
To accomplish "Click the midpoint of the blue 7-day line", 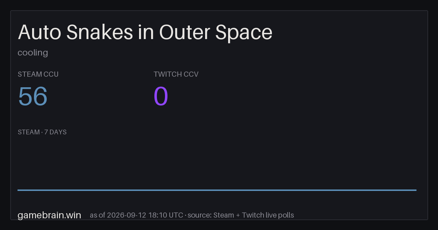I will 217,190.
